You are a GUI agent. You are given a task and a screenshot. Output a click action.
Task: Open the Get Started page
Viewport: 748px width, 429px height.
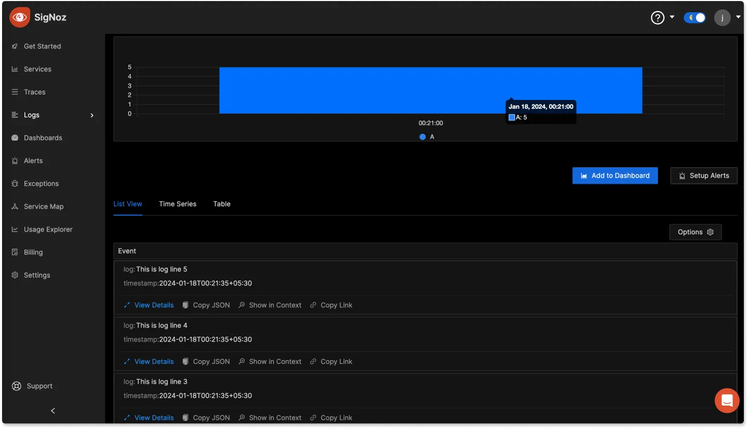[42, 46]
